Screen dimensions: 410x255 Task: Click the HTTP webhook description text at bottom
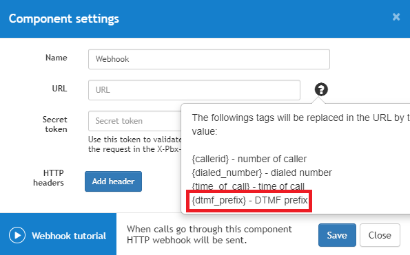(209, 234)
